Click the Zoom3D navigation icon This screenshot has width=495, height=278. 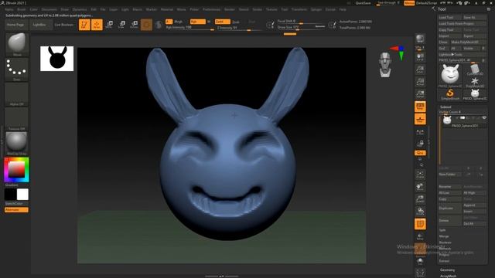pyautogui.click(x=420, y=199)
